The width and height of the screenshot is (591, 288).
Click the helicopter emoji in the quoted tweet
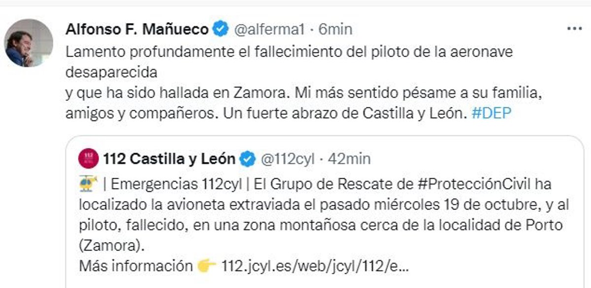88,184
